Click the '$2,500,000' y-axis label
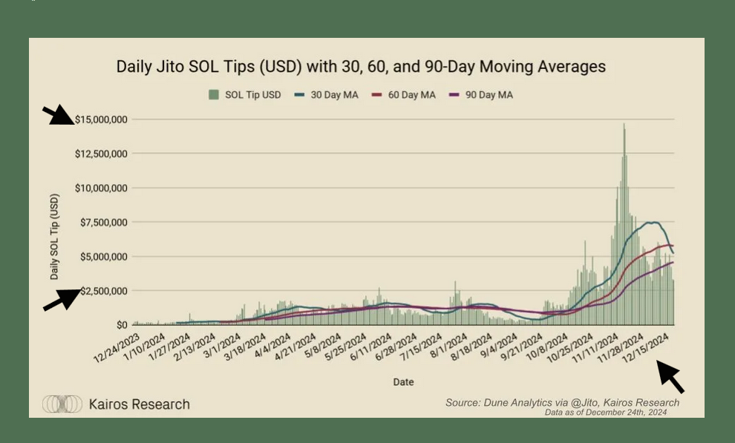The height and width of the screenshot is (443, 735). pyautogui.click(x=104, y=291)
